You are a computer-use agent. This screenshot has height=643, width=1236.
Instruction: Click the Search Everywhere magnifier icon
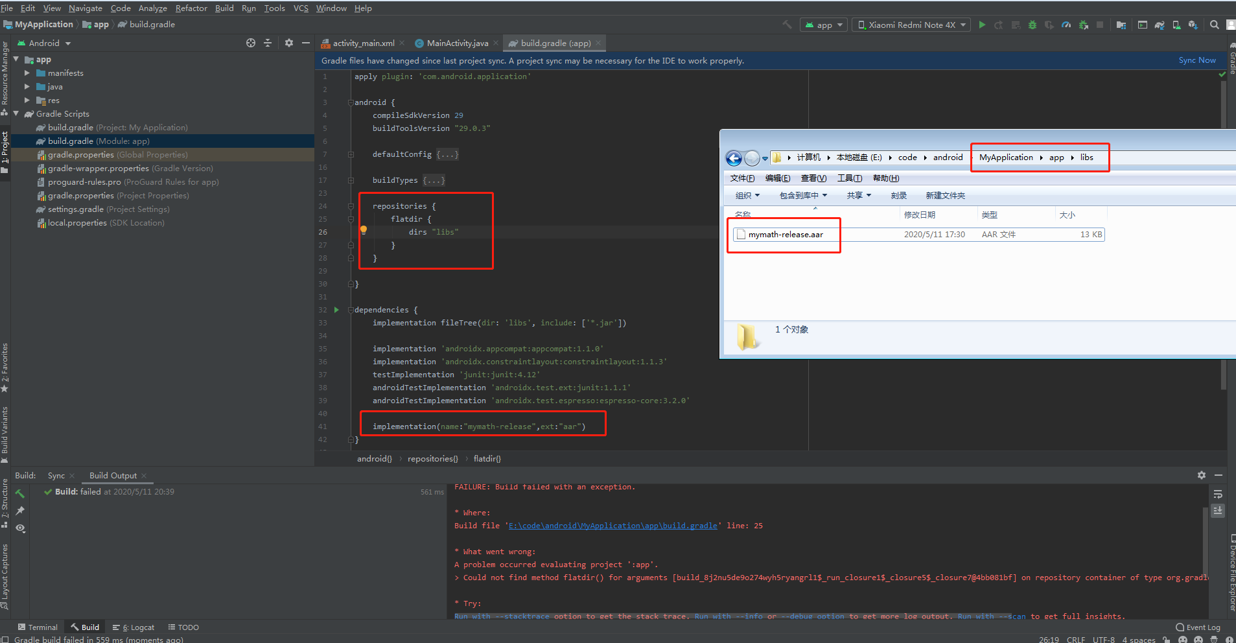tap(1214, 25)
